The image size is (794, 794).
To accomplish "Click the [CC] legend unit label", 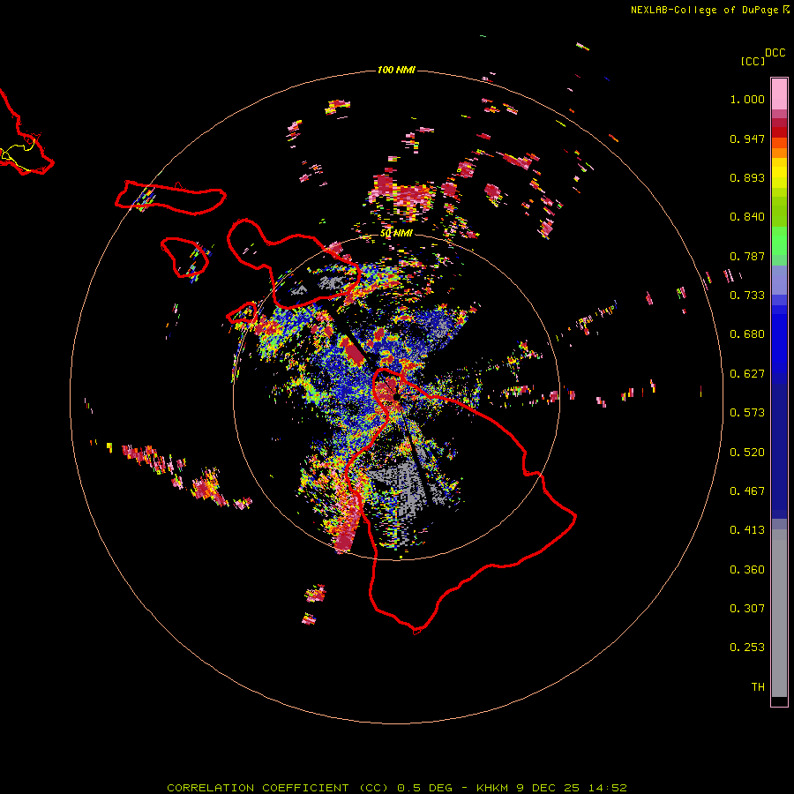I will point(753,61).
